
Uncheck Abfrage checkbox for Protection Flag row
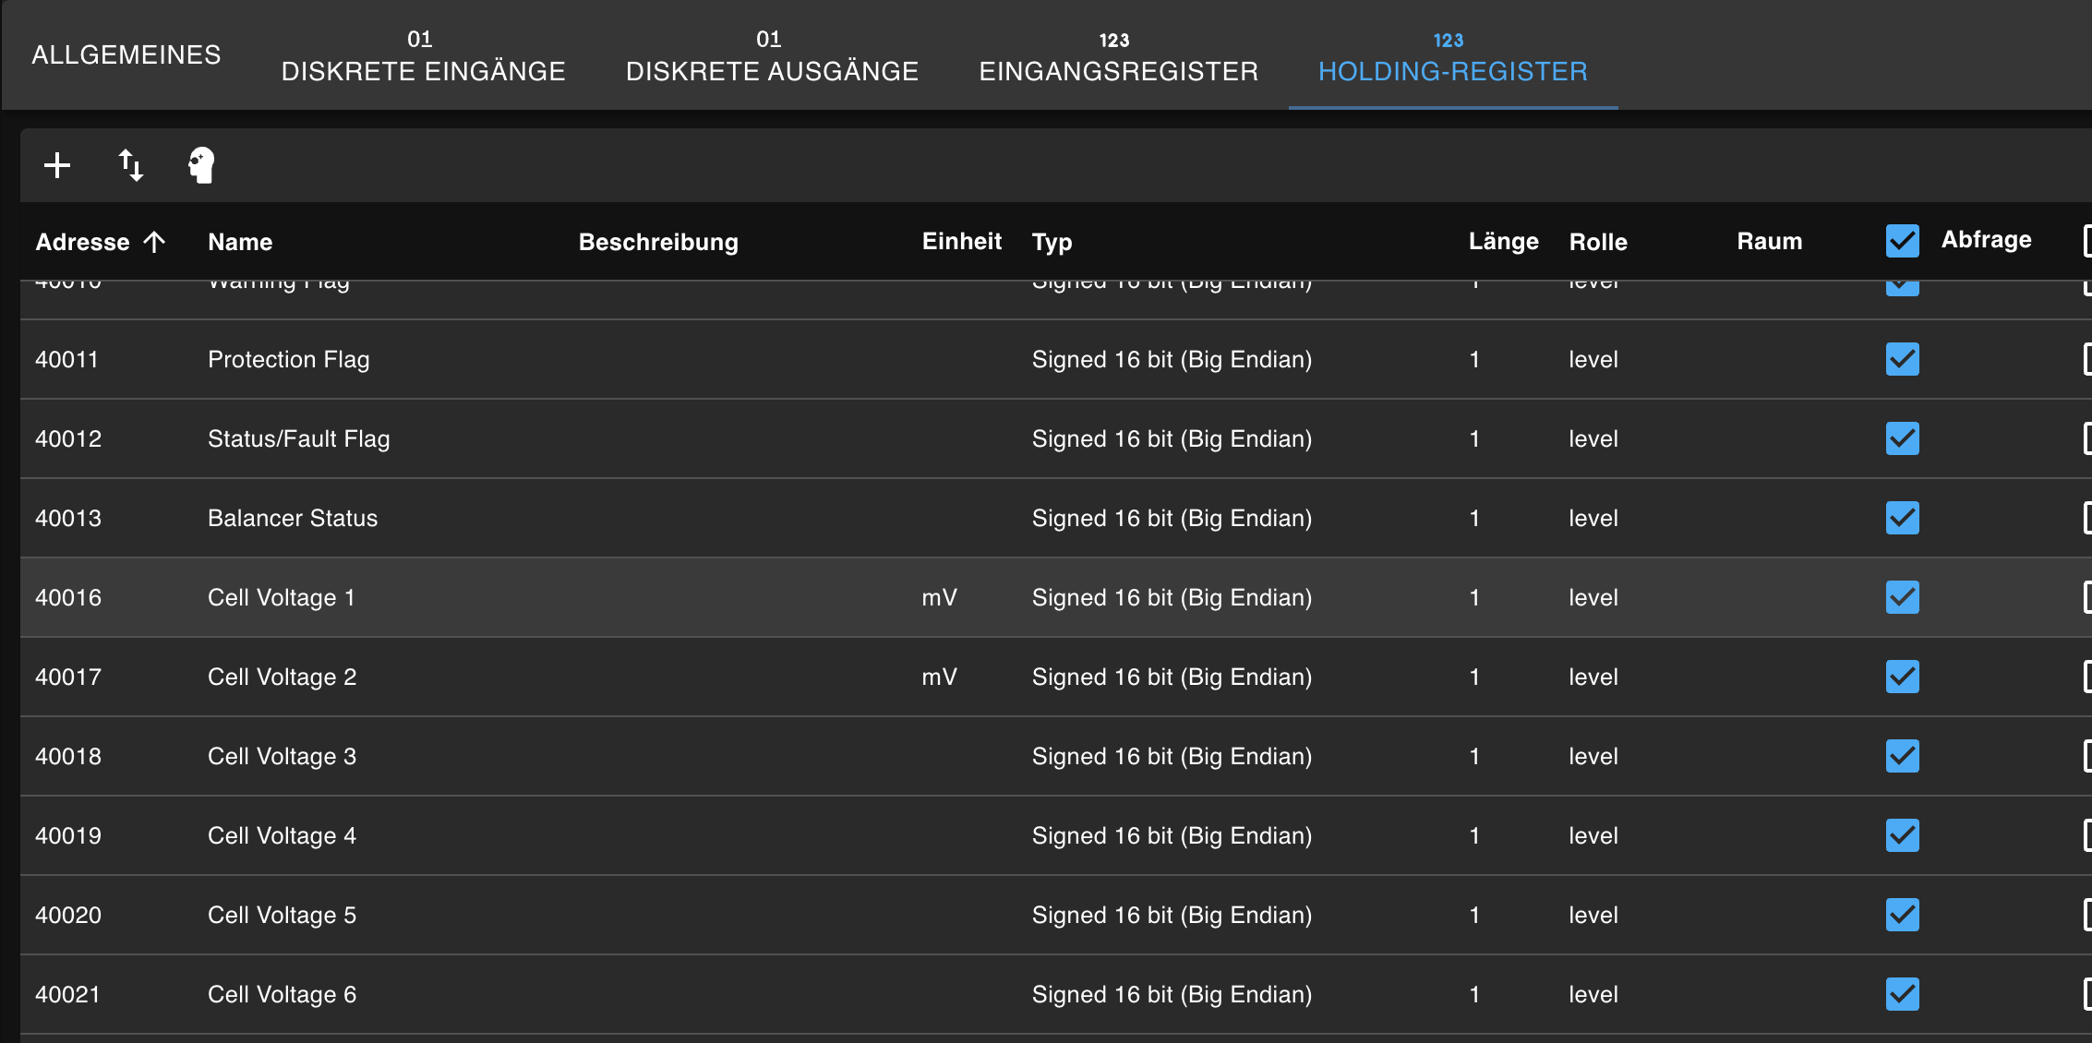[1902, 359]
